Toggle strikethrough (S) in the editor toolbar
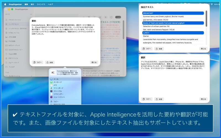The image size is (221, 138). (106, 17)
